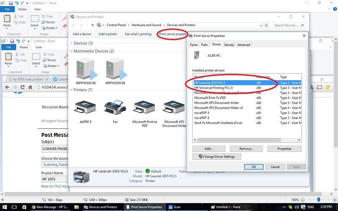Image resolution: width=338 pixels, height=211 pixels.
Task: Open File Explorer from the taskbar
Action: (76, 207)
